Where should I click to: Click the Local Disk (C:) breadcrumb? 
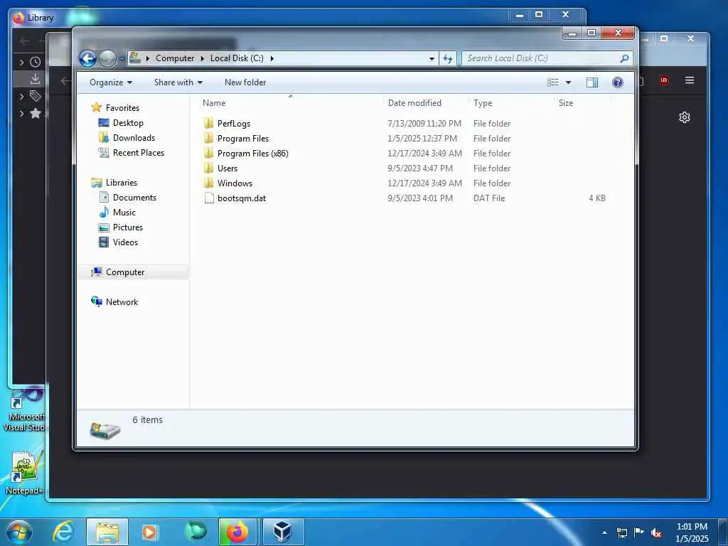click(237, 58)
